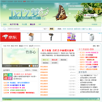Open 任务 in the top bar
102x102 pixels.
(32, 1)
